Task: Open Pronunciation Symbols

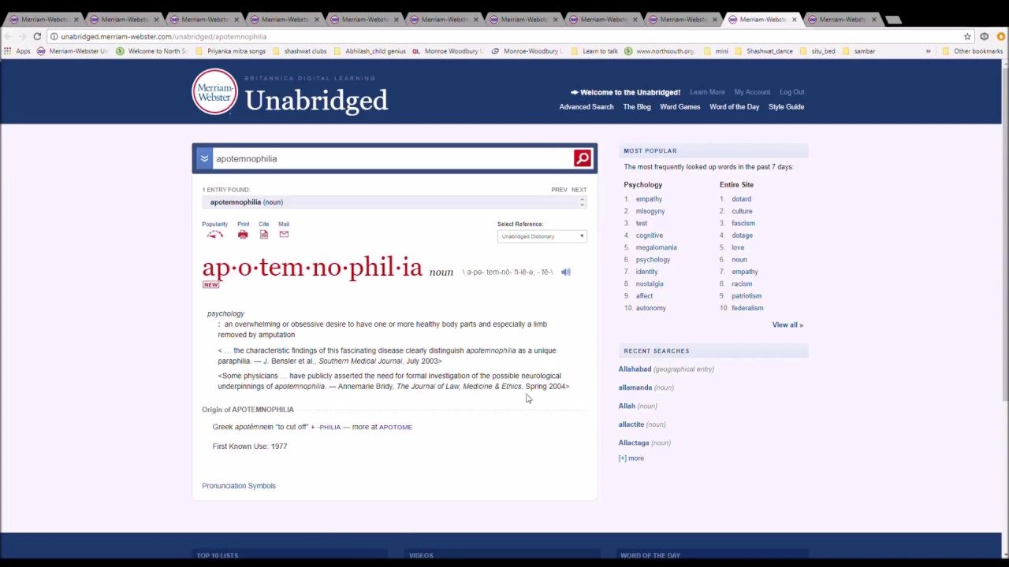Action: (x=239, y=486)
